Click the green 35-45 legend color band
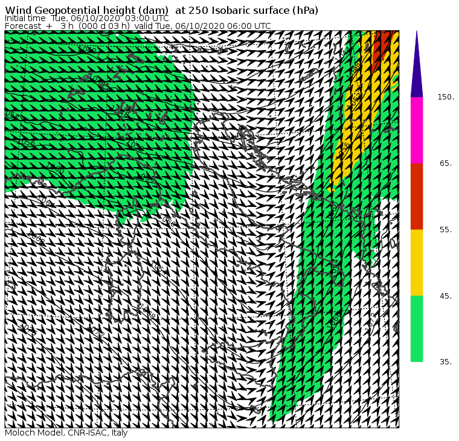The image size is (459, 441). (417, 329)
